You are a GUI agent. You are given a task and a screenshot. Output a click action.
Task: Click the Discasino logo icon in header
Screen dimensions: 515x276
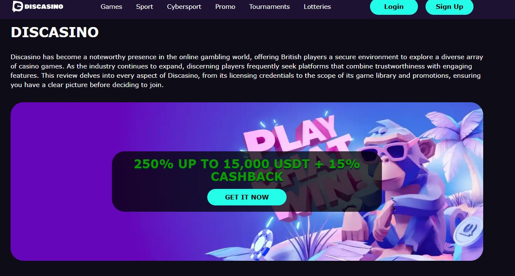17,6
